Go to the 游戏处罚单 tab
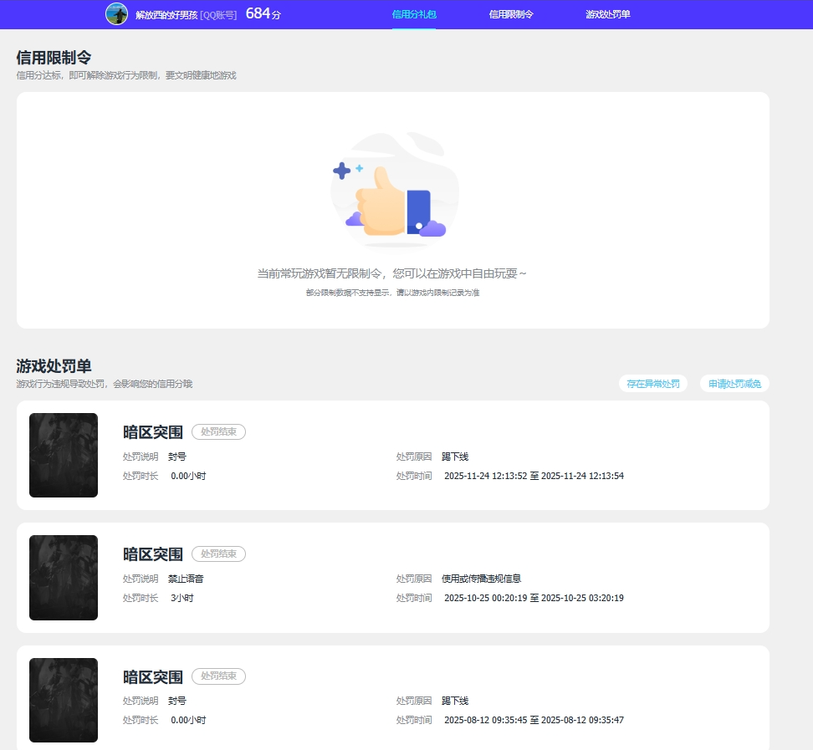This screenshot has height=750, width=813. pos(608,14)
